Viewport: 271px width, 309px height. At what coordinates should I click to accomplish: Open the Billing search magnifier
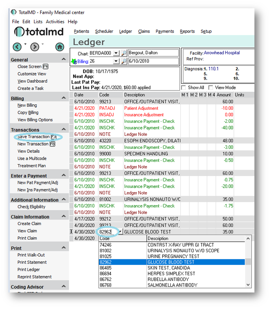(123, 61)
